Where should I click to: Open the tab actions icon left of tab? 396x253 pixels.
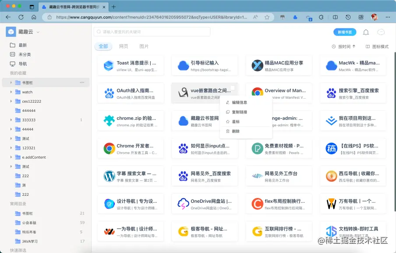click(32, 7)
